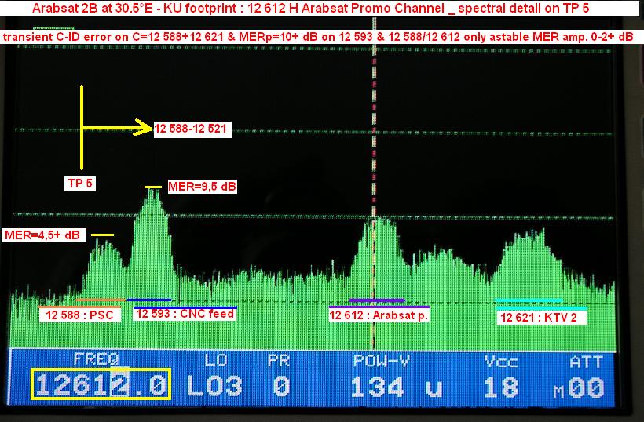Image resolution: width=644 pixels, height=422 pixels.
Task: Click the cyan bandwidth line above KTV 2
Action: coord(528,301)
